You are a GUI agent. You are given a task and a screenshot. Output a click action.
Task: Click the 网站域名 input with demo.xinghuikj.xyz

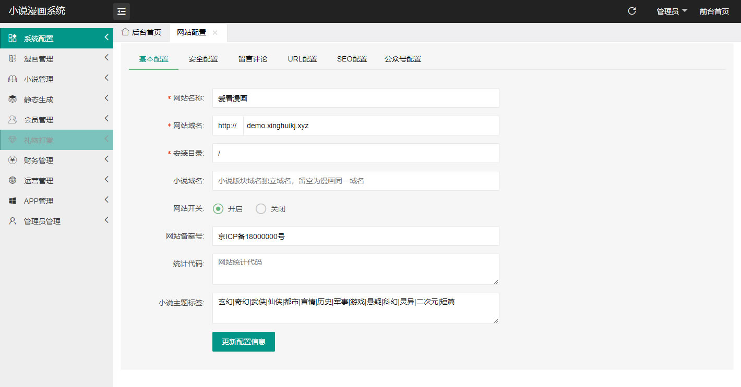point(371,126)
